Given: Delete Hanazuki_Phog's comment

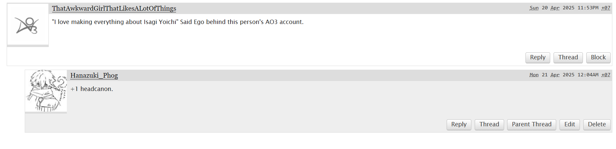Looking at the screenshot, I should click(597, 124).
